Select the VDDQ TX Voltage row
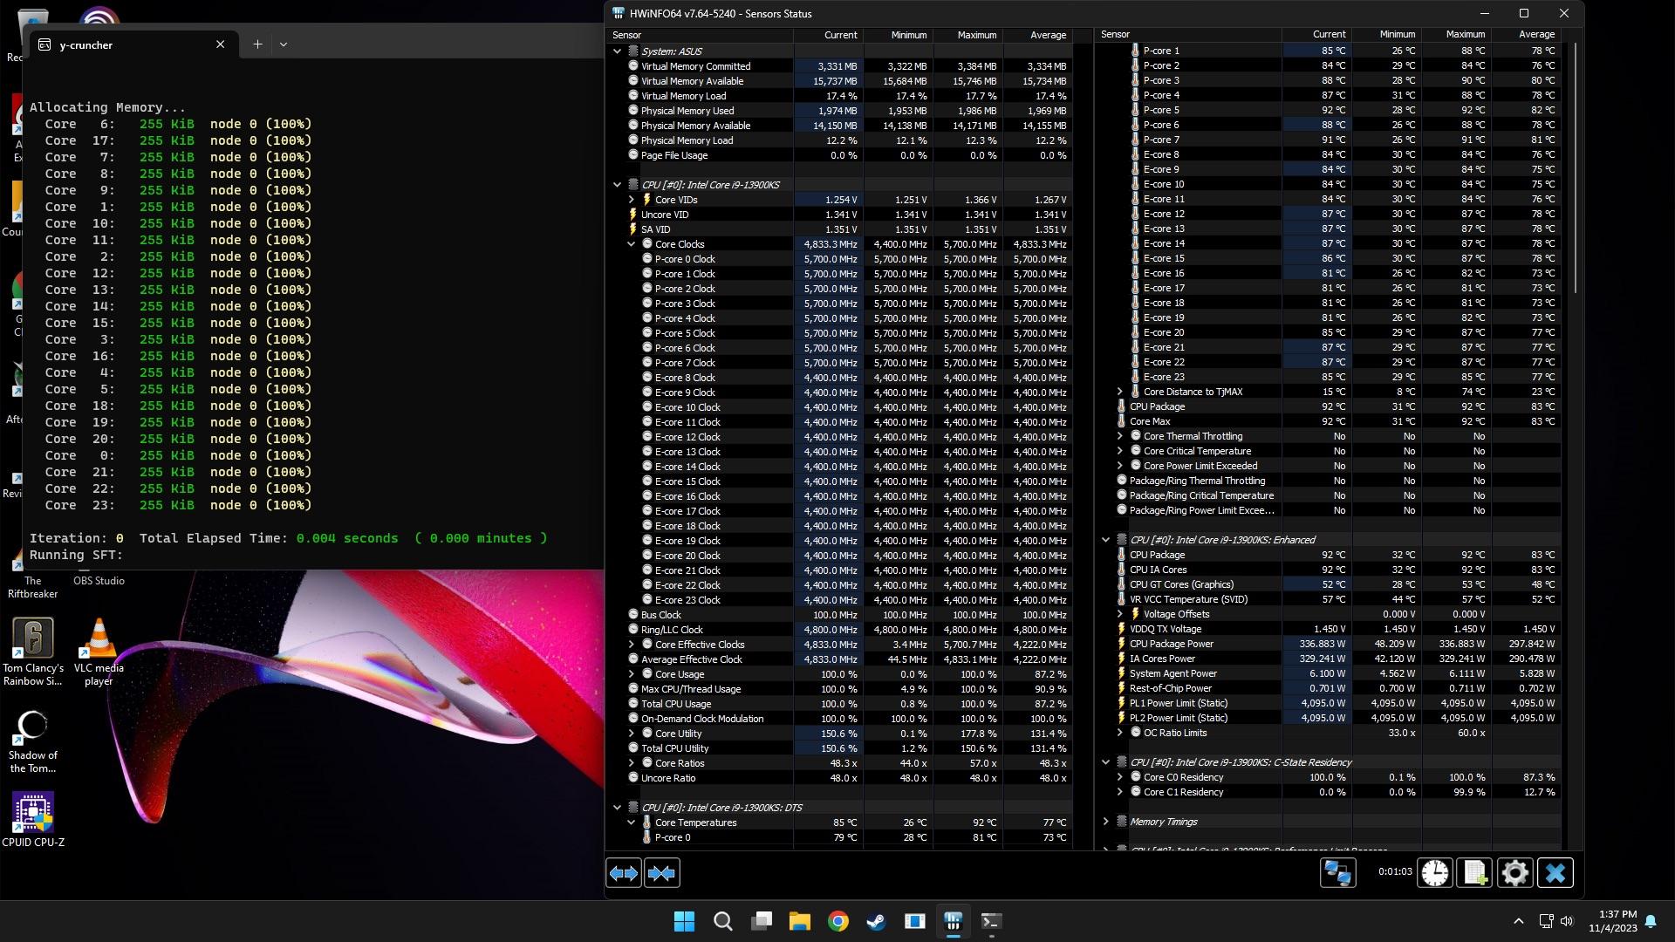This screenshot has width=1675, height=942. 1328,629
